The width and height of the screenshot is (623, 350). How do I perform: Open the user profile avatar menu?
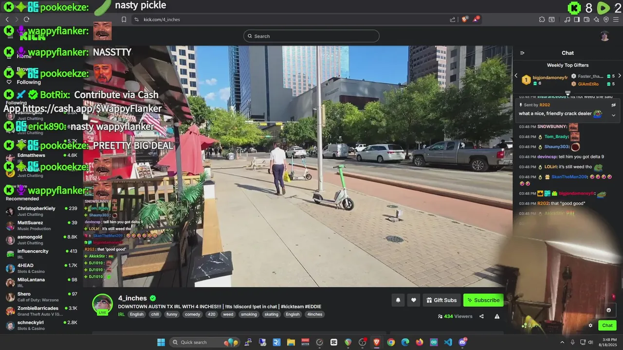click(x=605, y=36)
